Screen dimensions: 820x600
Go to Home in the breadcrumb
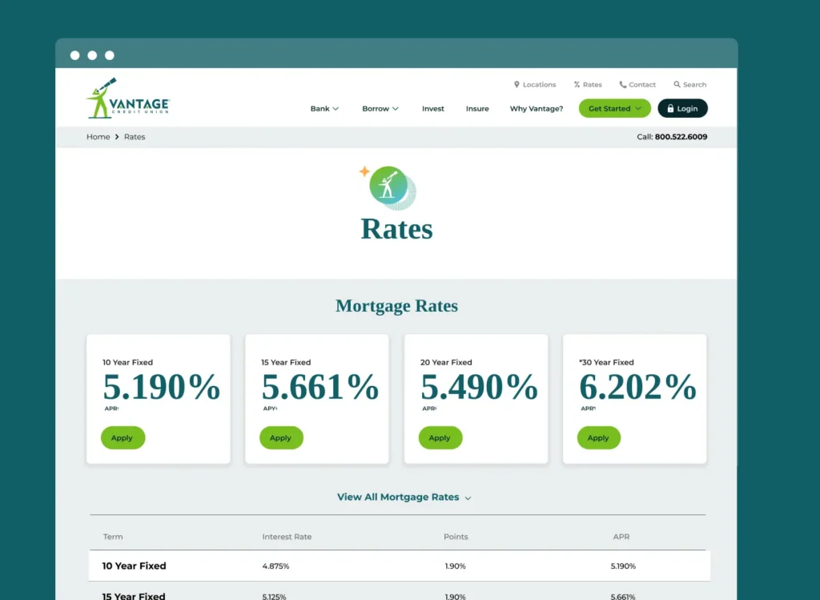98,136
